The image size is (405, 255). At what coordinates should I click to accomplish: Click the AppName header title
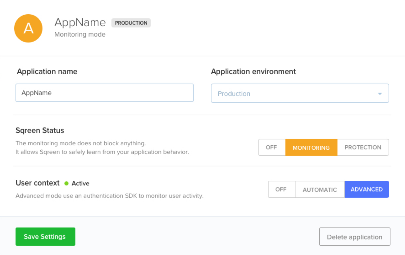[x=80, y=22]
